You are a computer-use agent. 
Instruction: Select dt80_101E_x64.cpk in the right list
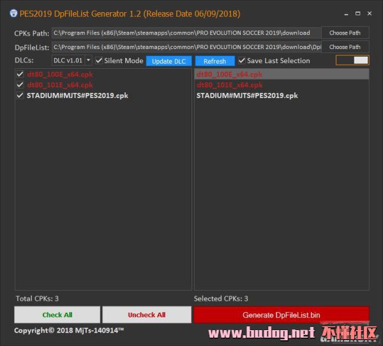[x=229, y=85]
